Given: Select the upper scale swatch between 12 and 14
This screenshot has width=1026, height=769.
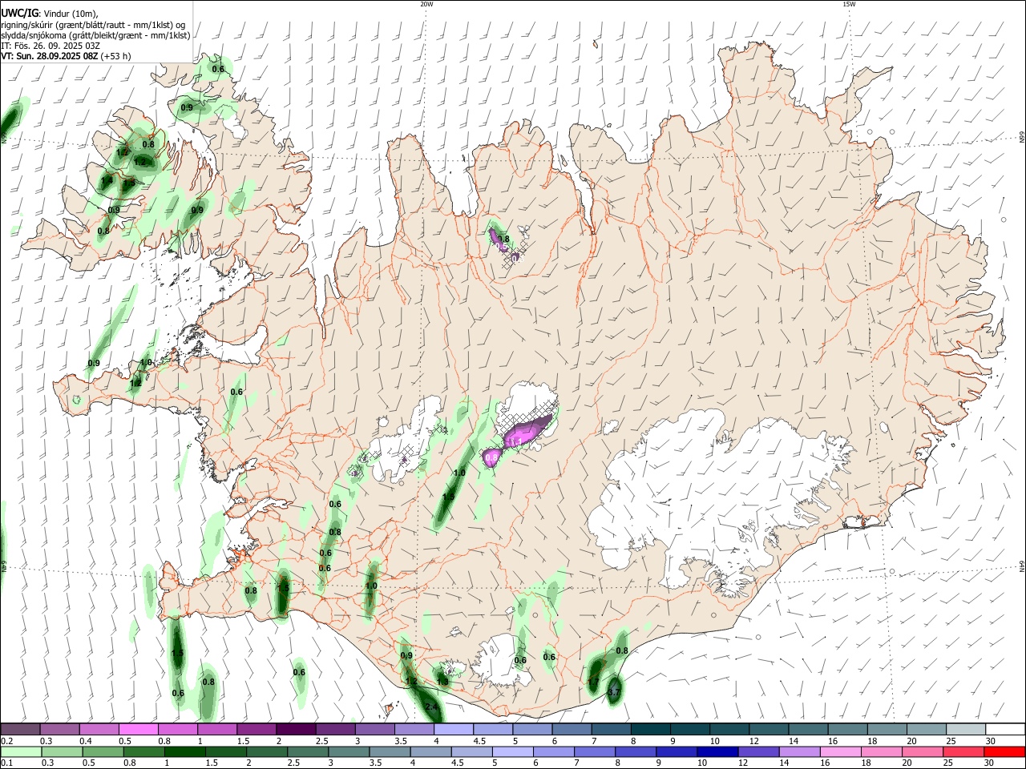Looking at the screenshot, I should (768, 730).
